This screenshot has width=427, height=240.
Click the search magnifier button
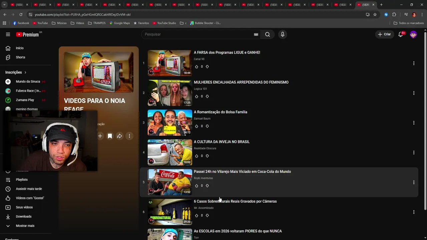coord(268,34)
